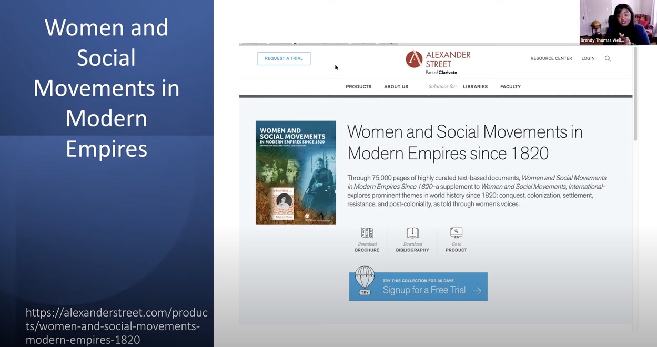The height and width of the screenshot is (347, 657).
Task: Open the About Us menu
Action: tap(396, 87)
